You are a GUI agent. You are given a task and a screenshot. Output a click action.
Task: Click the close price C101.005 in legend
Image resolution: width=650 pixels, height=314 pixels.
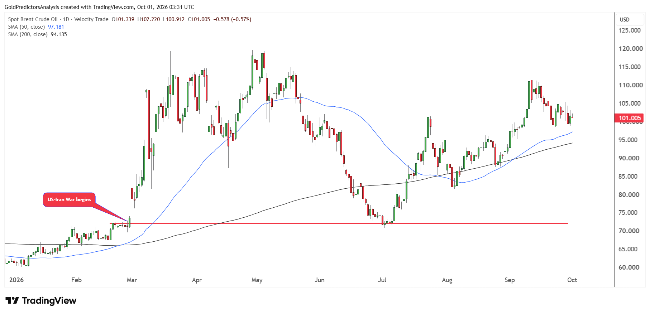tap(199, 19)
